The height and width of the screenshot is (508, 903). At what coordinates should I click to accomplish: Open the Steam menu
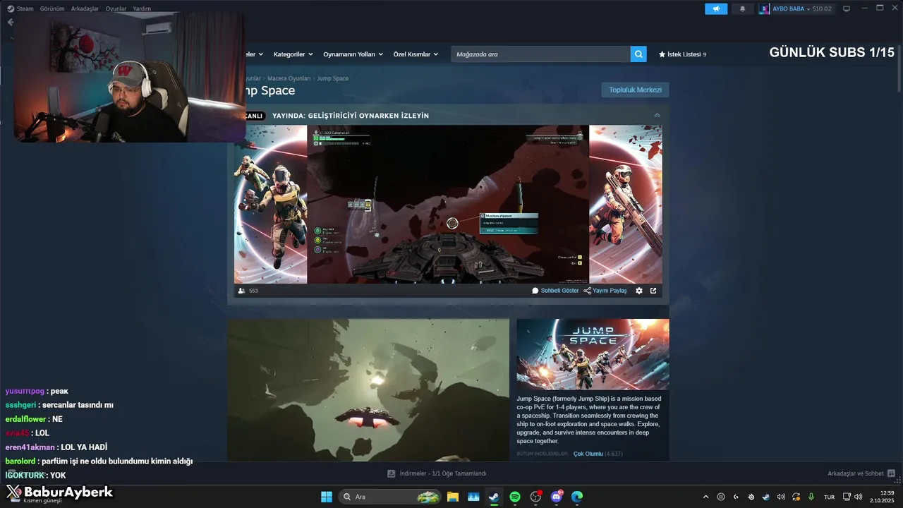[x=20, y=8]
